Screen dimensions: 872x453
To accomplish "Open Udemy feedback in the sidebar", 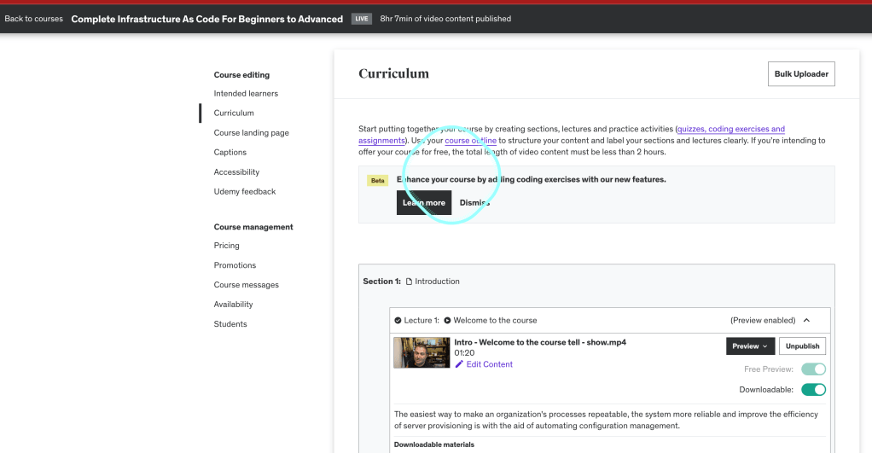I will click(x=245, y=192).
